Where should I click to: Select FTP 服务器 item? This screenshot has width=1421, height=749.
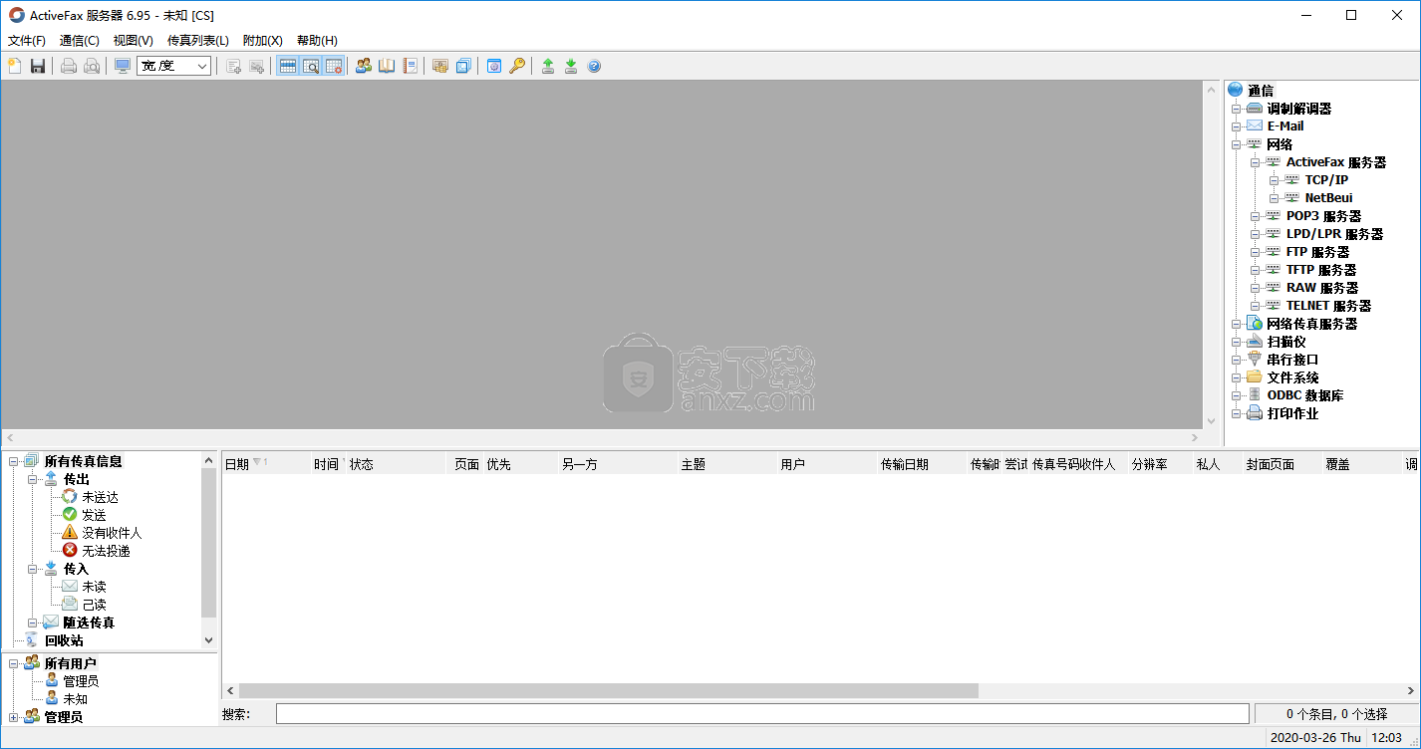click(x=1317, y=252)
